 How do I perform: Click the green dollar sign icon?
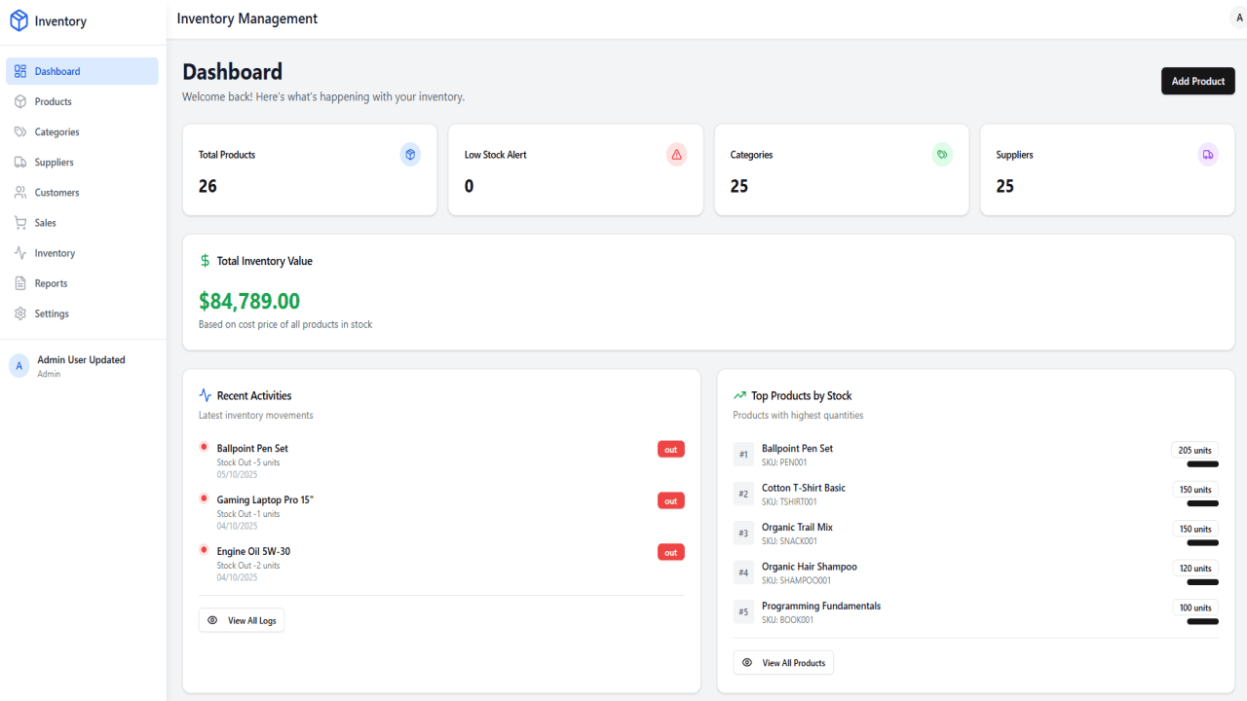point(205,261)
